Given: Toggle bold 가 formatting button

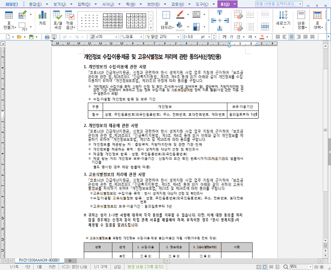Looking at the screenshot, I should pyautogui.click(x=225, y=37).
